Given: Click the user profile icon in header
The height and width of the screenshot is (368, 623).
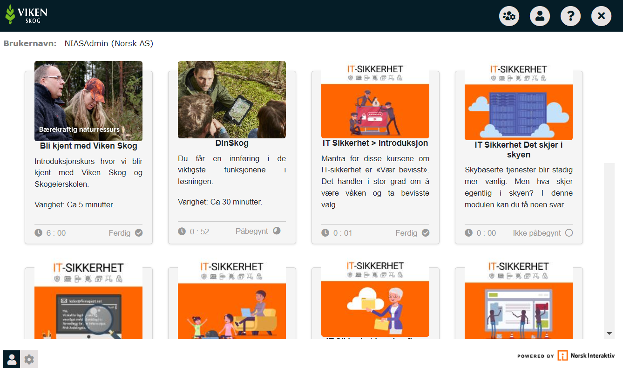Looking at the screenshot, I should pos(540,16).
